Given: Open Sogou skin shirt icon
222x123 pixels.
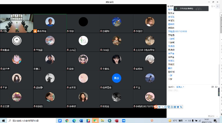Looking at the screenshot, I should (x=178, y=107).
